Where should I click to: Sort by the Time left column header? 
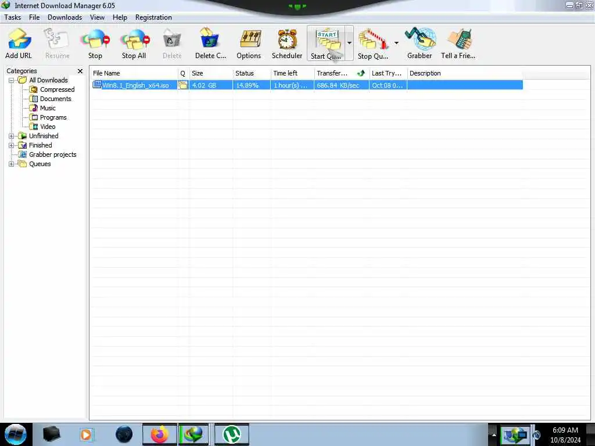[x=292, y=73]
